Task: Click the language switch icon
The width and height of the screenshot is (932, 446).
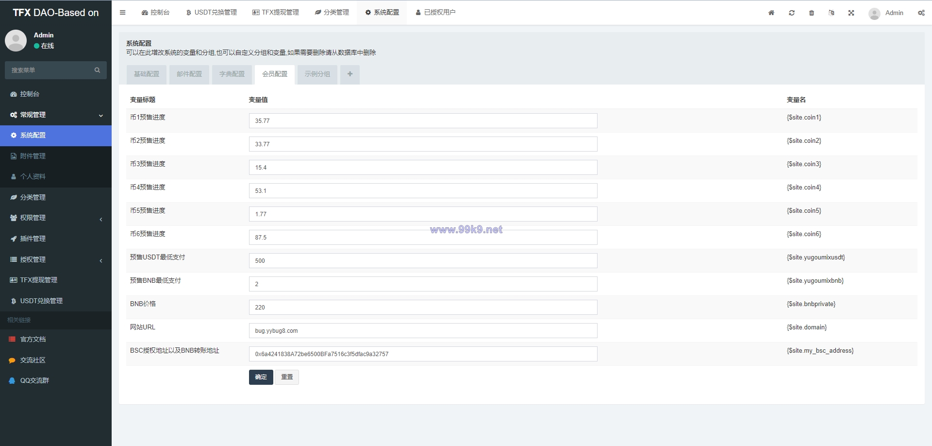Action: pos(832,13)
